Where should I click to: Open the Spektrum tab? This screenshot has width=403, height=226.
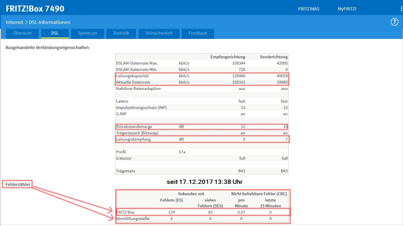pos(87,33)
